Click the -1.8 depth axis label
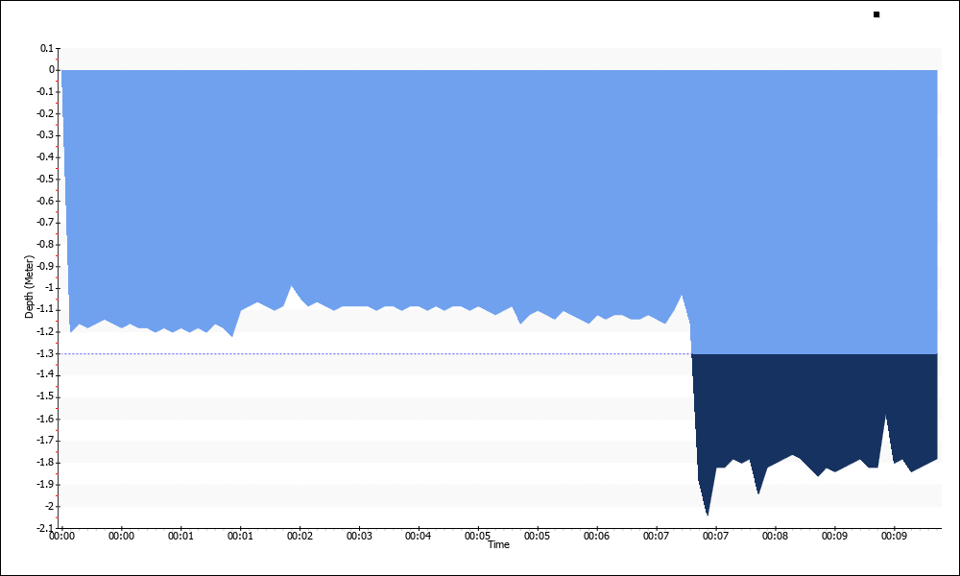Screen dimensions: 960x576 coord(45,462)
